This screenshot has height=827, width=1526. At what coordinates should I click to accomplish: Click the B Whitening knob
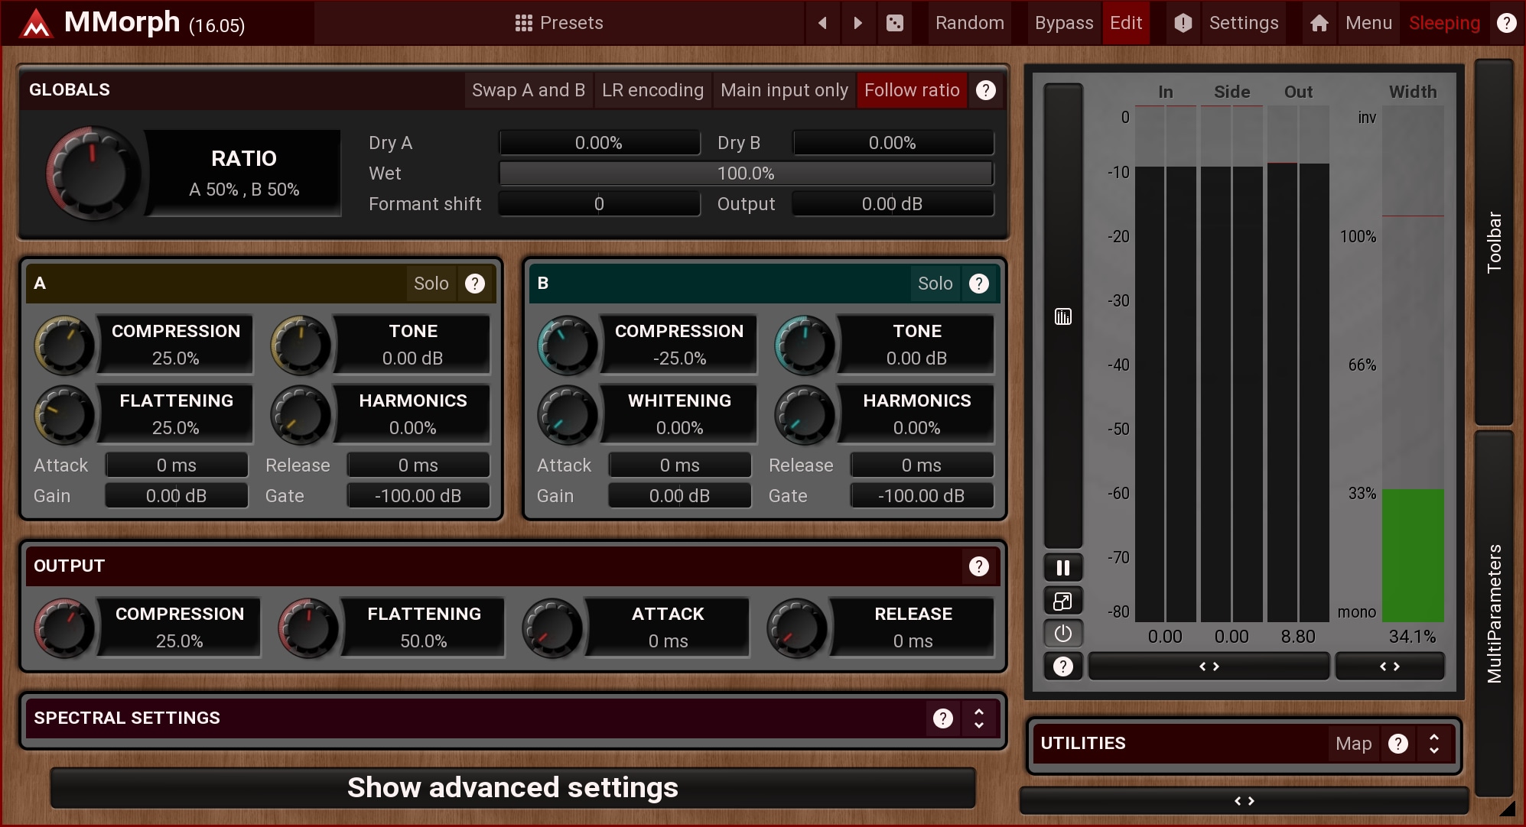click(x=568, y=414)
